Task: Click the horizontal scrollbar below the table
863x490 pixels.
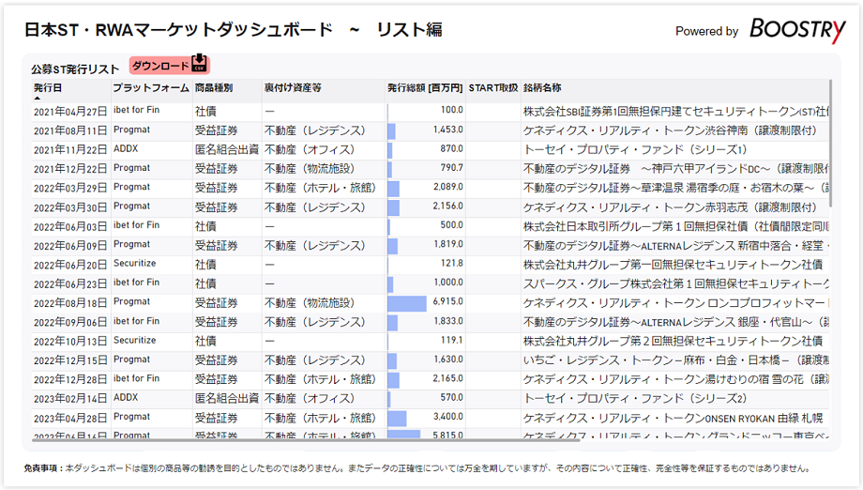Action: point(306,440)
